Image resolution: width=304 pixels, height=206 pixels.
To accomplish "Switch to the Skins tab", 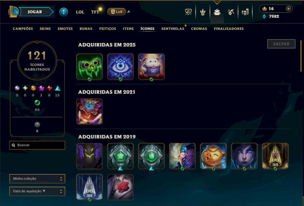I will (x=45, y=29).
